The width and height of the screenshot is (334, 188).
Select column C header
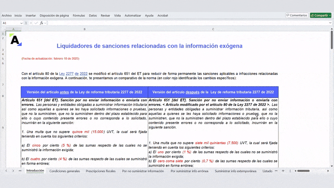coord(213,29)
